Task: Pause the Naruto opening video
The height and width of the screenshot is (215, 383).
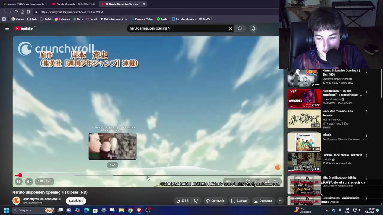Action: (x=19, y=181)
